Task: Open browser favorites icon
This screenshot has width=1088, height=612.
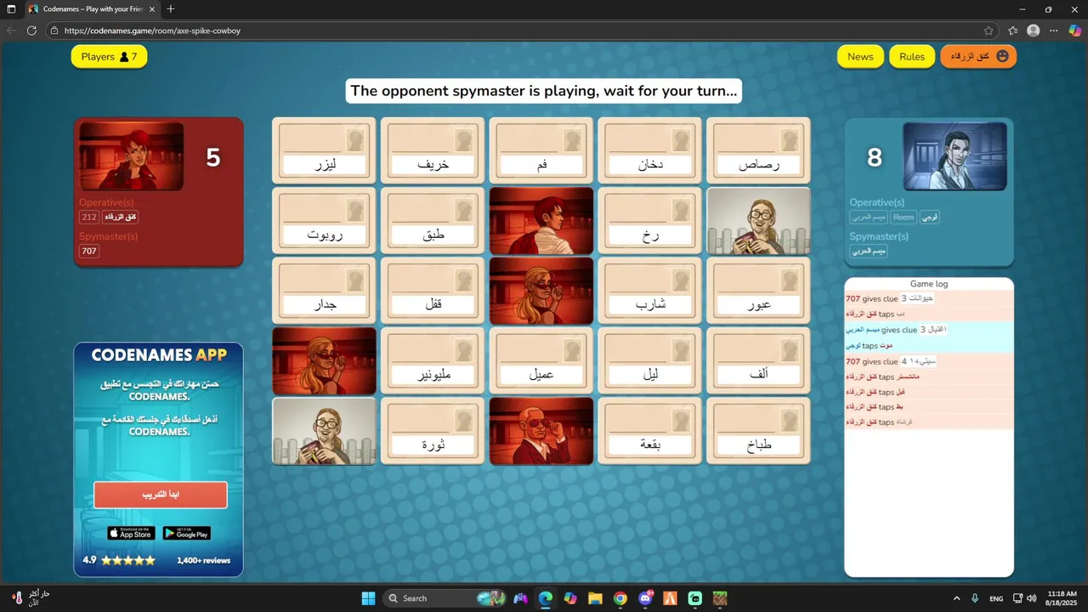Action: pos(1013,31)
